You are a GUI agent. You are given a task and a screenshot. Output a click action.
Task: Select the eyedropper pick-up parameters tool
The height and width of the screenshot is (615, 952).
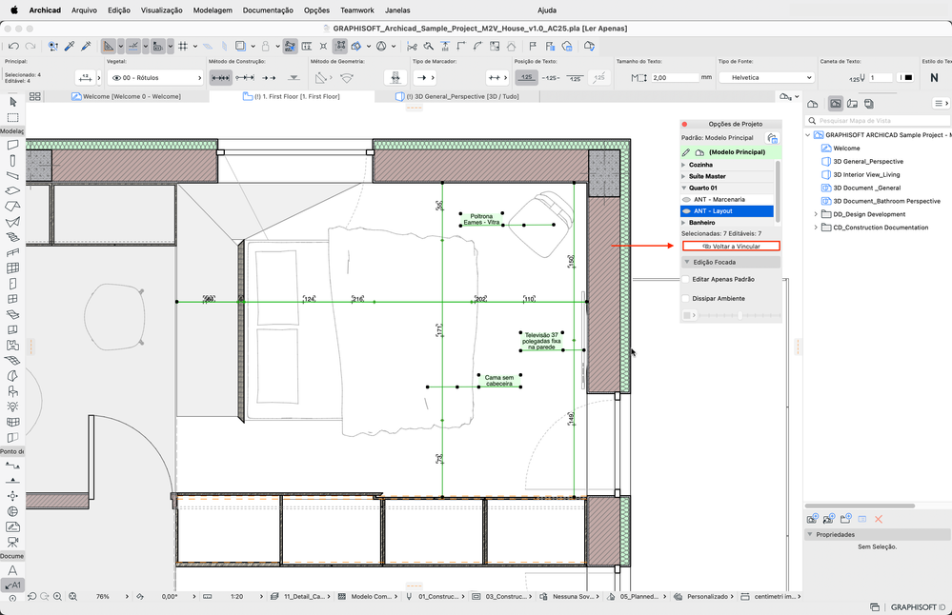tap(70, 46)
